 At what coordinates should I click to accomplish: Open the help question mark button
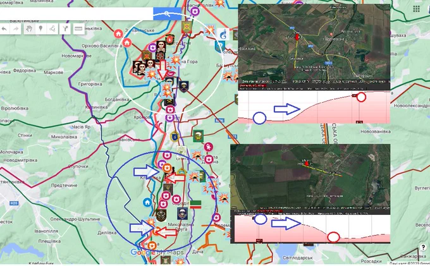tap(423, 248)
